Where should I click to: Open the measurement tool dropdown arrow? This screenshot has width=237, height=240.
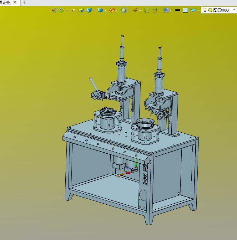pyautogui.click(x=159, y=10)
